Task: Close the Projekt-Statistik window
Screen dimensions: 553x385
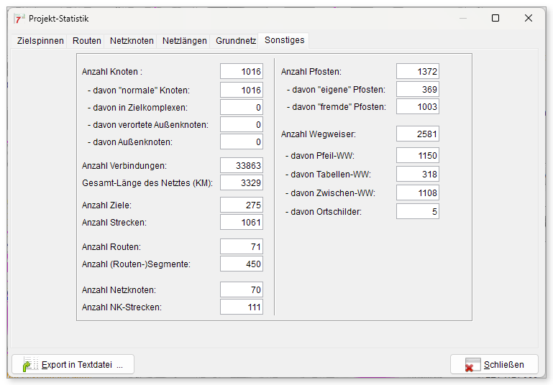Action: pos(528,18)
